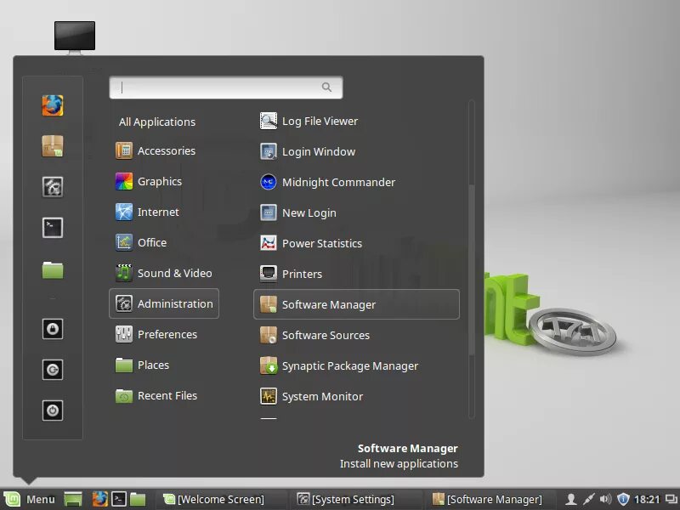Image resolution: width=680 pixels, height=510 pixels.
Task: Click the 18:21 clock on the panel
Action: pos(647,499)
